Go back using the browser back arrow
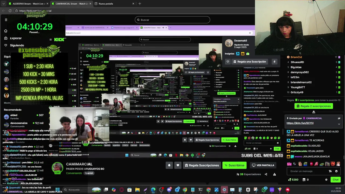The width and height of the screenshot is (345, 194). click(x=4, y=11)
